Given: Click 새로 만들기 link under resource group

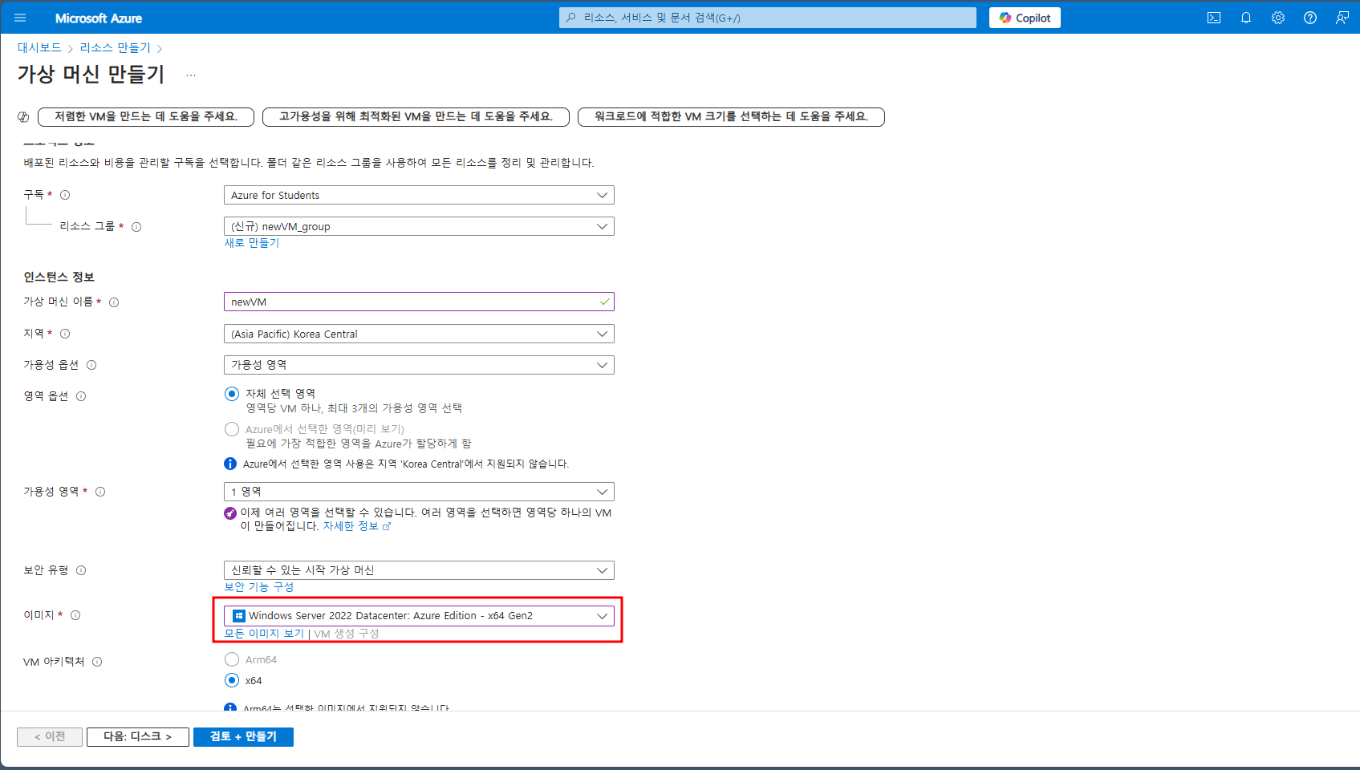Looking at the screenshot, I should (x=252, y=243).
